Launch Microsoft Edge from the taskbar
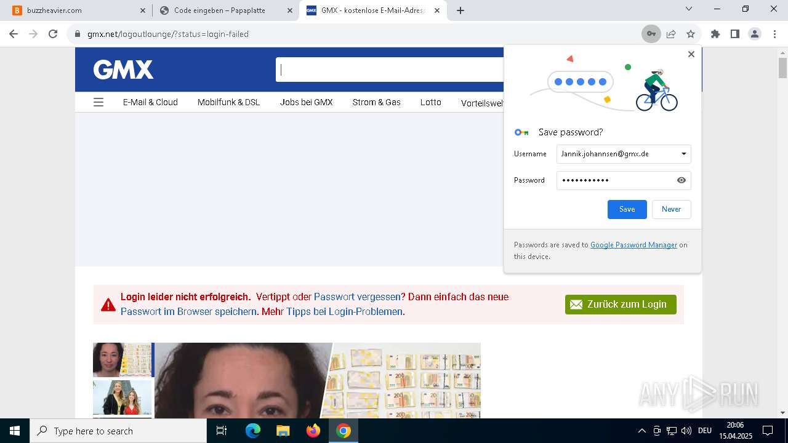Image resolution: width=788 pixels, height=443 pixels. 253,431
